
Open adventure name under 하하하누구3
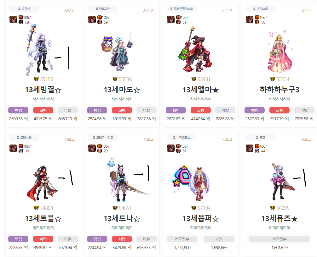[280, 99]
